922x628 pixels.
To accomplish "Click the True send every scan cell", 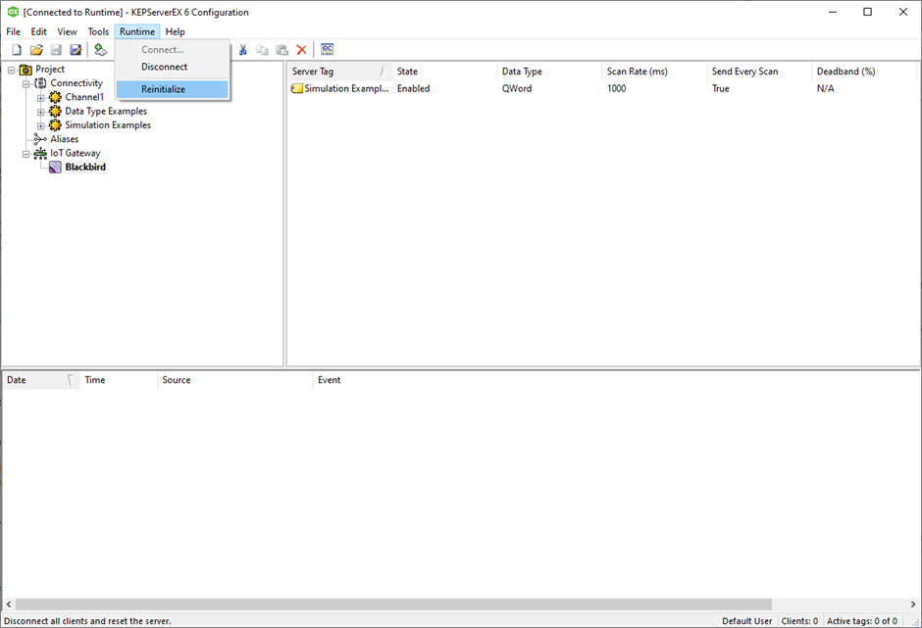I will click(720, 89).
